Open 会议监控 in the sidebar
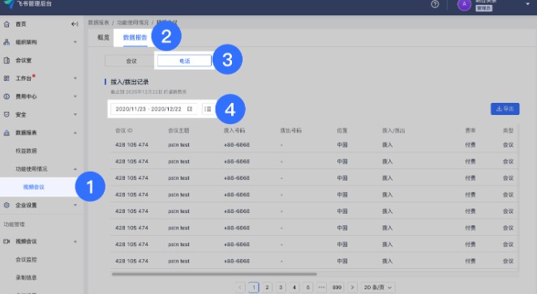Image resolution: width=537 pixels, height=294 pixels. 26,259
